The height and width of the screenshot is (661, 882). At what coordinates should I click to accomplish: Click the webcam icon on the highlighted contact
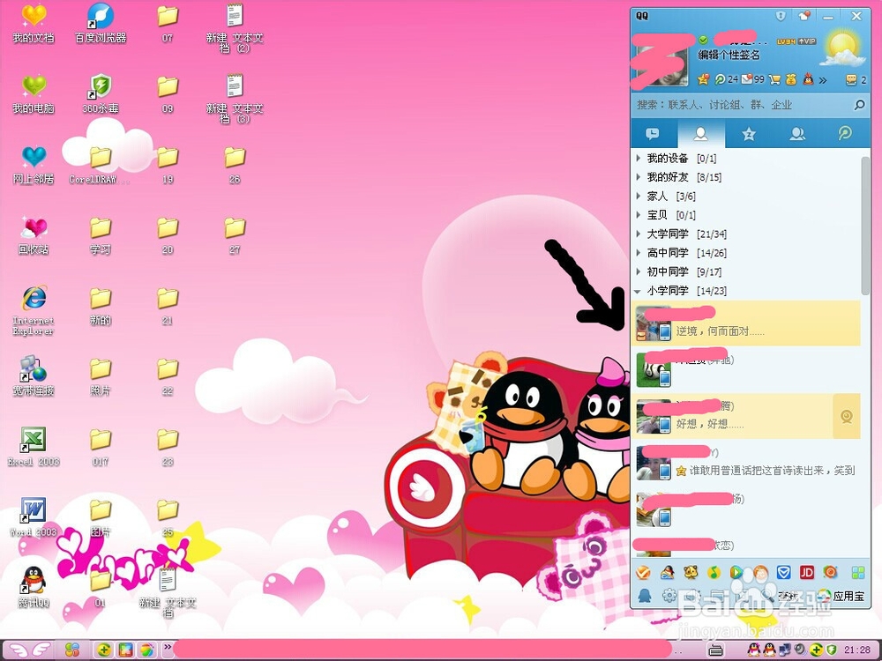pyautogui.click(x=847, y=417)
